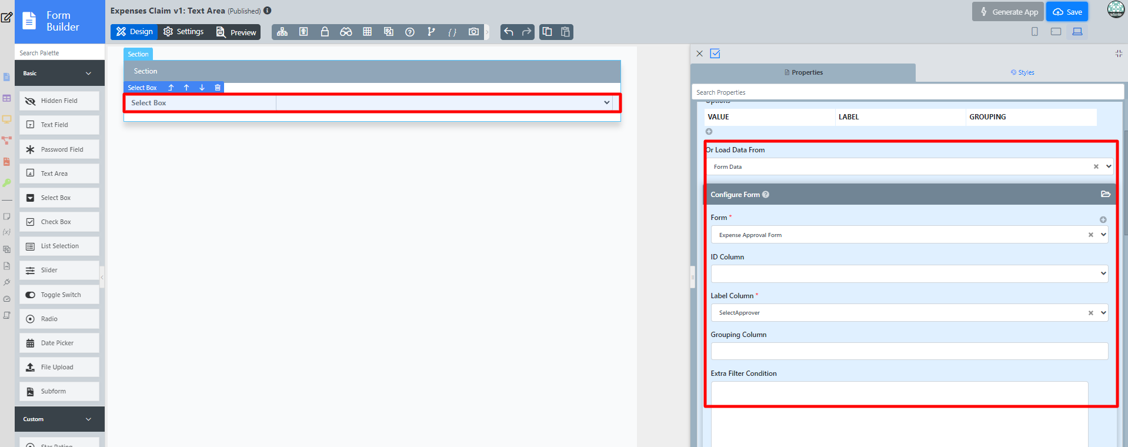1128x447 pixels.
Task: Switch to tablet preview view
Action: [x=1056, y=32]
